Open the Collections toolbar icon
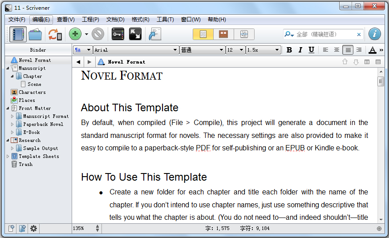 point(35,34)
